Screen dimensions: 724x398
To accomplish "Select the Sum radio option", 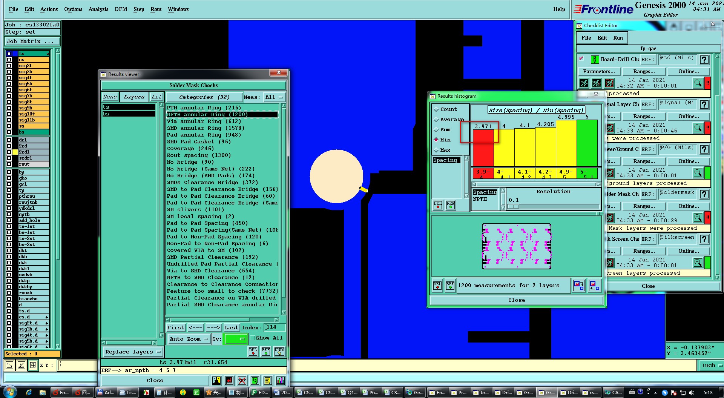I will (x=442, y=130).
